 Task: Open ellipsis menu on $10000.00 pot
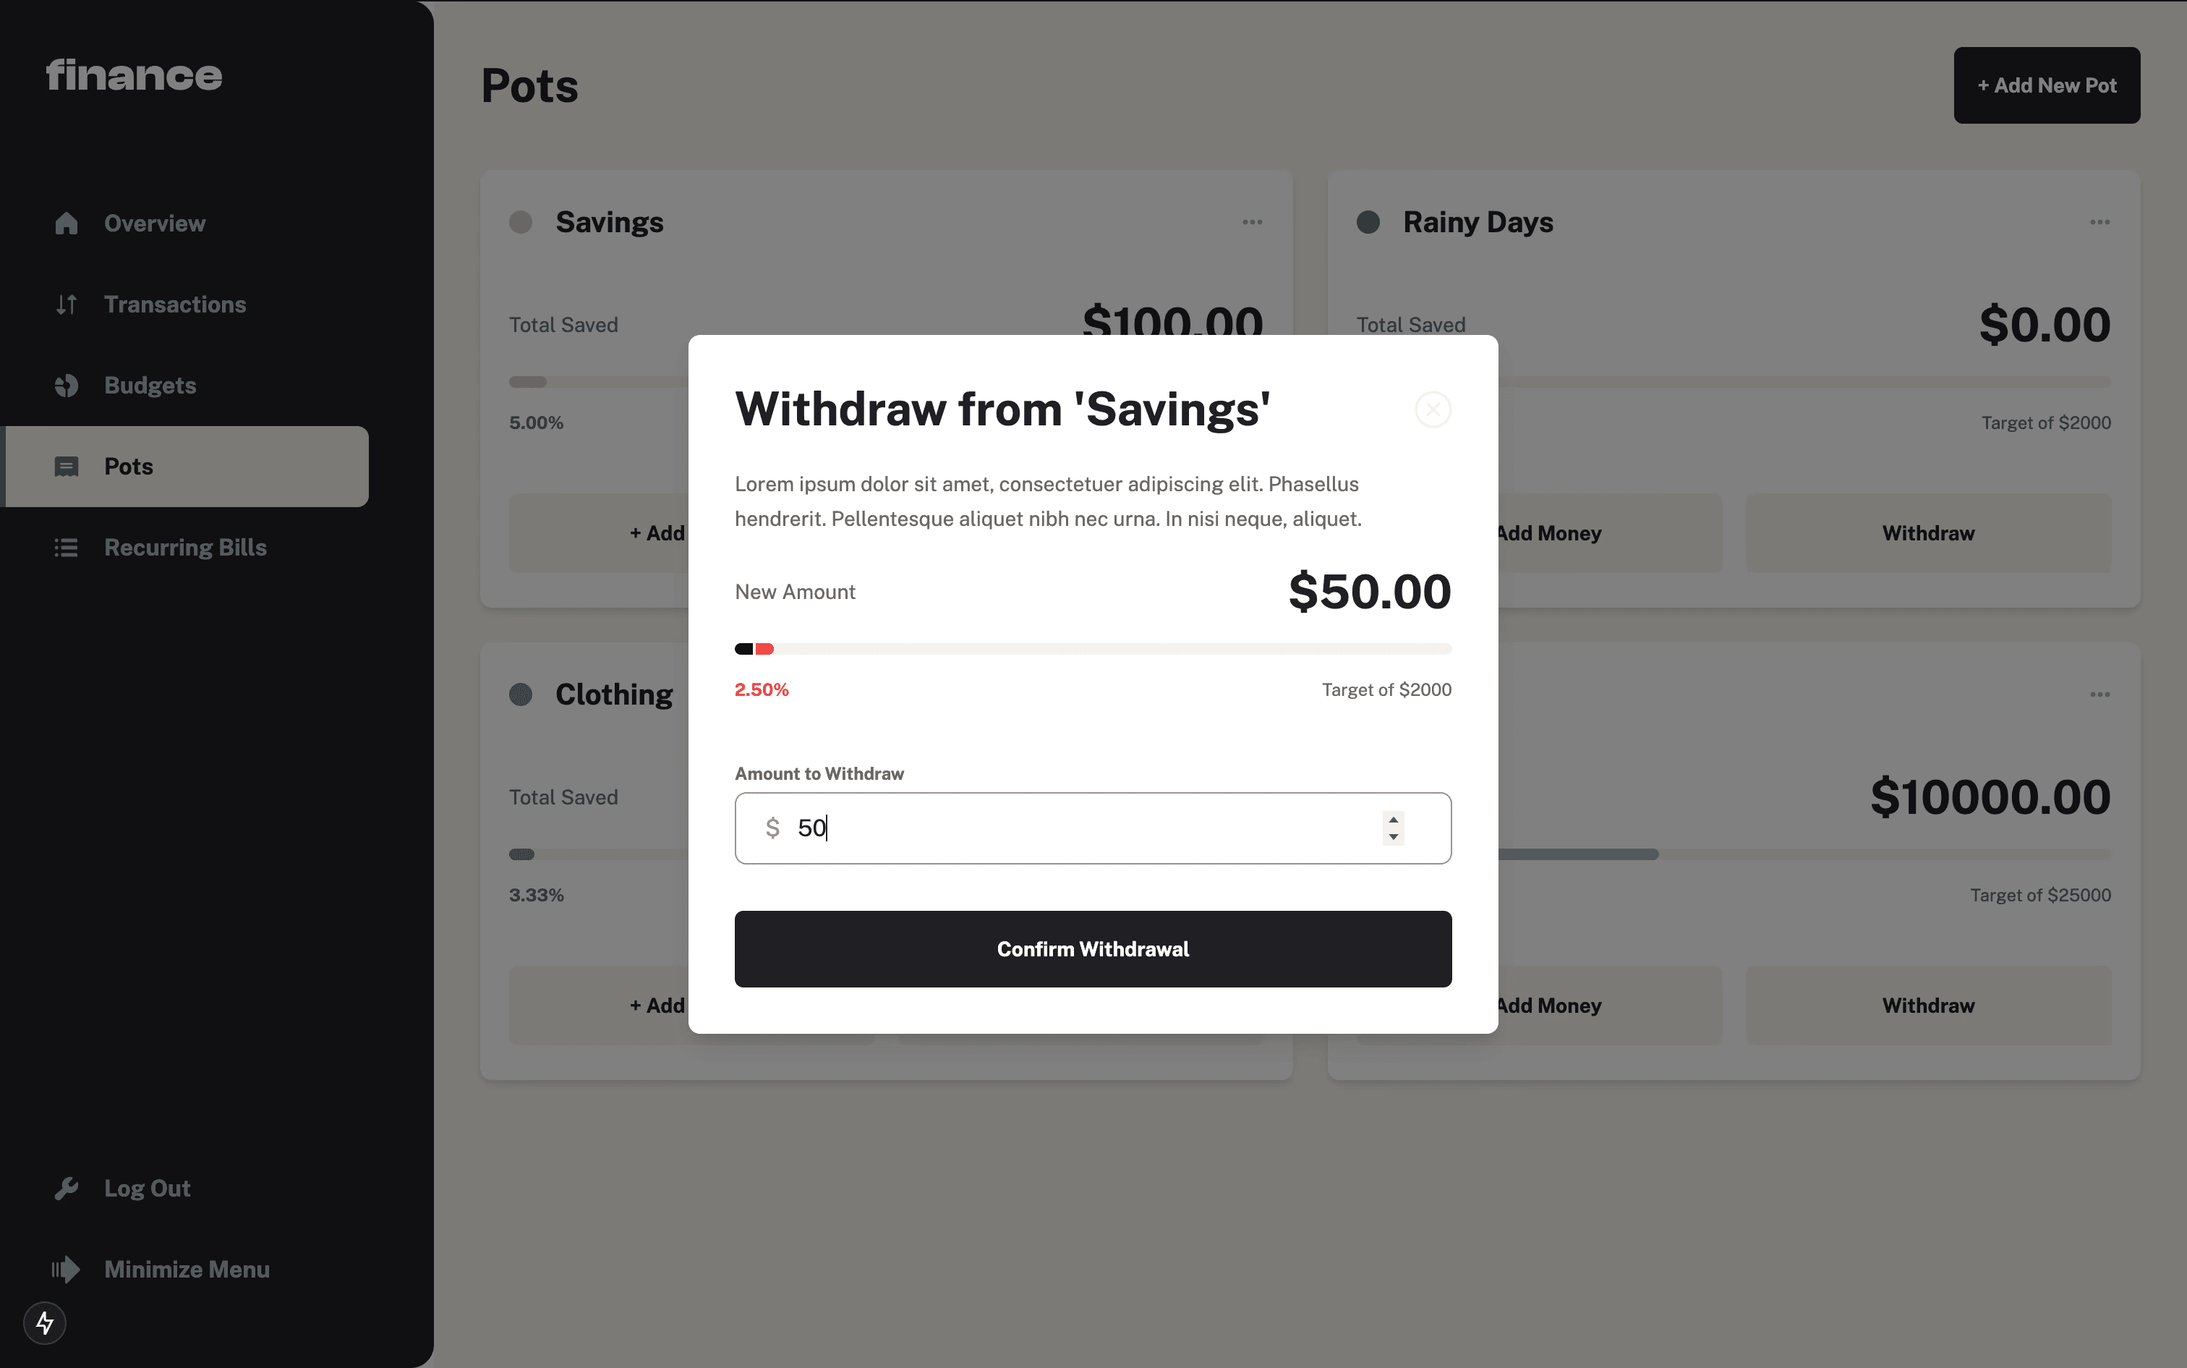(x=2099, y=695)
